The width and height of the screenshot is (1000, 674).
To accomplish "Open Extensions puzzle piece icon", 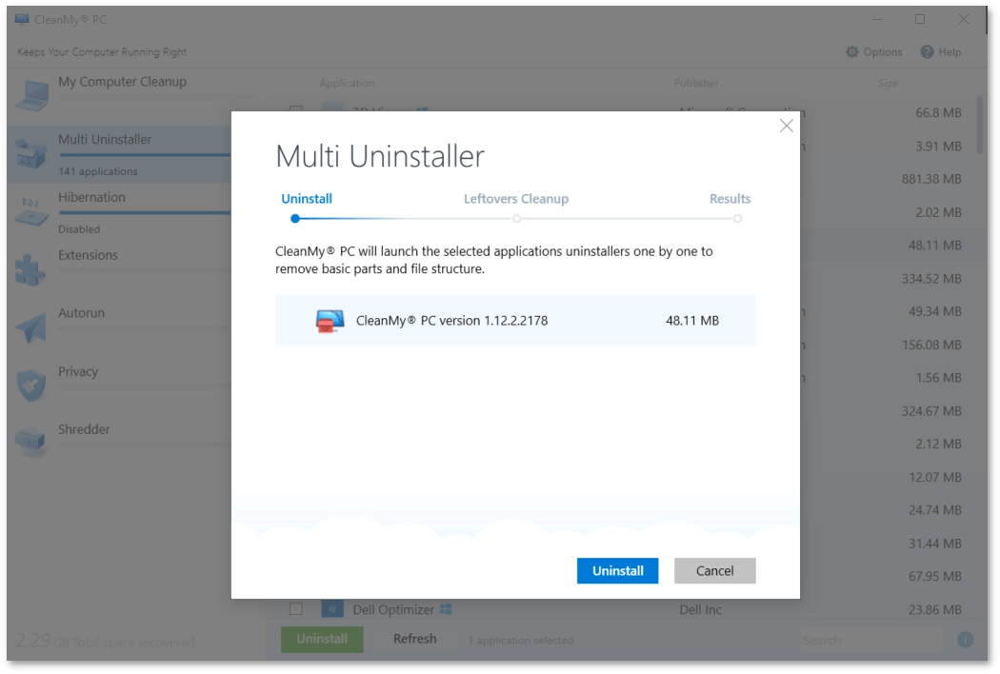I will click(x=30, y=269).
